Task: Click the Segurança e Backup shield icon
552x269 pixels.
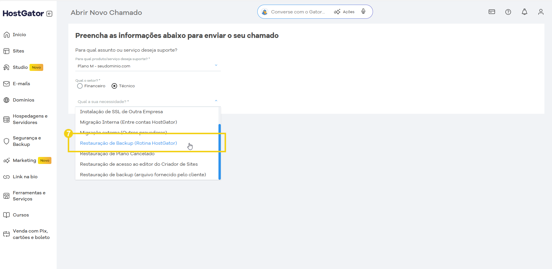Action: (6, 141)
